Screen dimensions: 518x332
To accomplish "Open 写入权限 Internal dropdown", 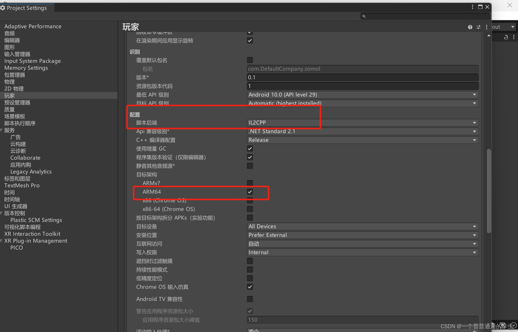I will [x=363, y=252].
